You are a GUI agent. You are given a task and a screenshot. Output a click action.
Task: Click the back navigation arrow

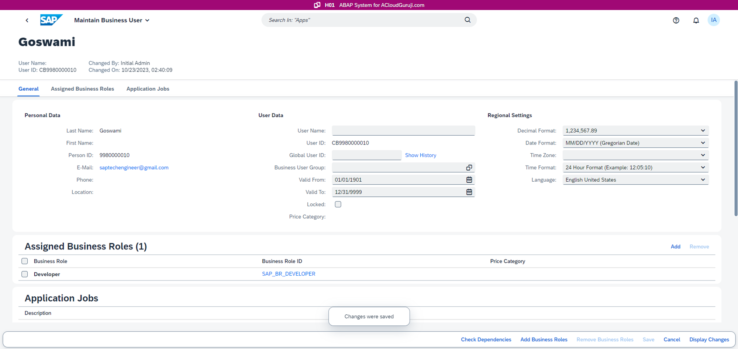(27, 20)
